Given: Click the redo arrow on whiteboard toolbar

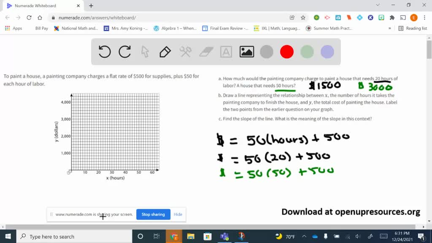Looking at the screenshot, I should coord(125,52).
